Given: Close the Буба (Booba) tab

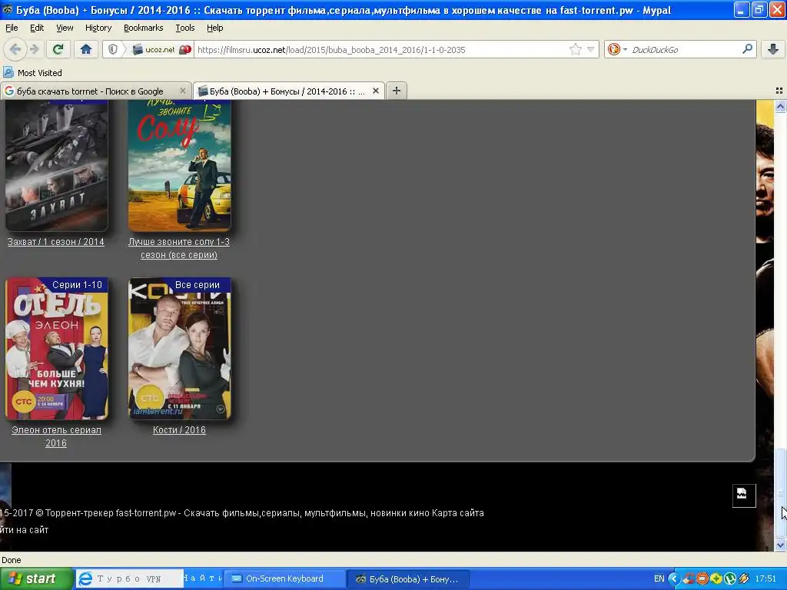Looking at the screenshot, I should click(x=375, y=91).
